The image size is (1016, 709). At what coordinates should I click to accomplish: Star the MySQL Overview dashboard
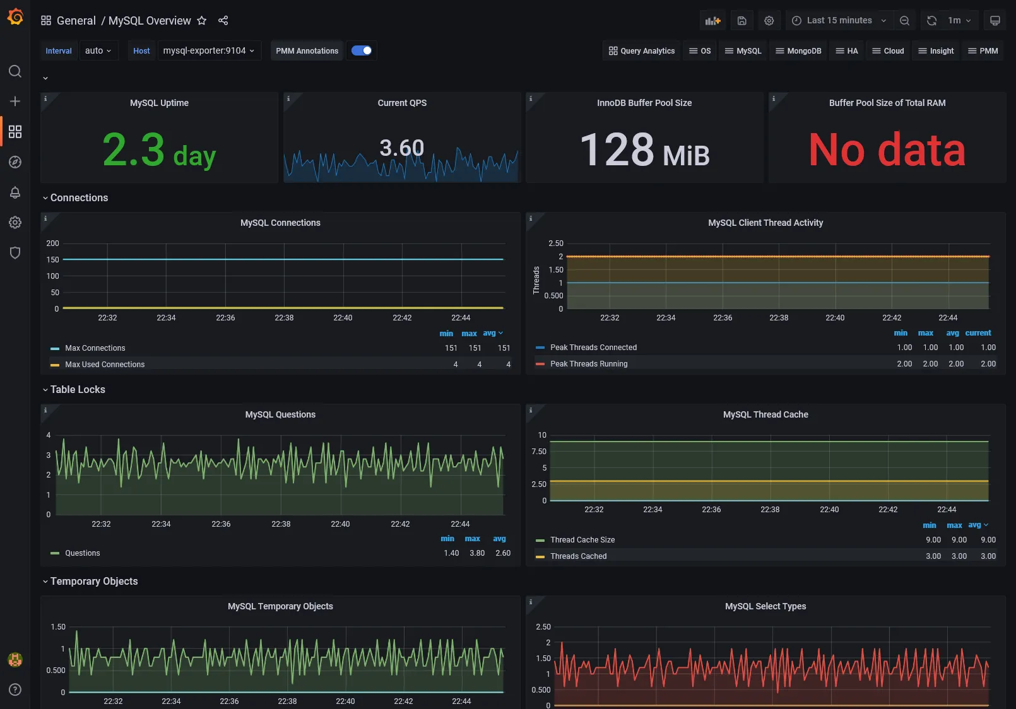(x=201, y=21)
